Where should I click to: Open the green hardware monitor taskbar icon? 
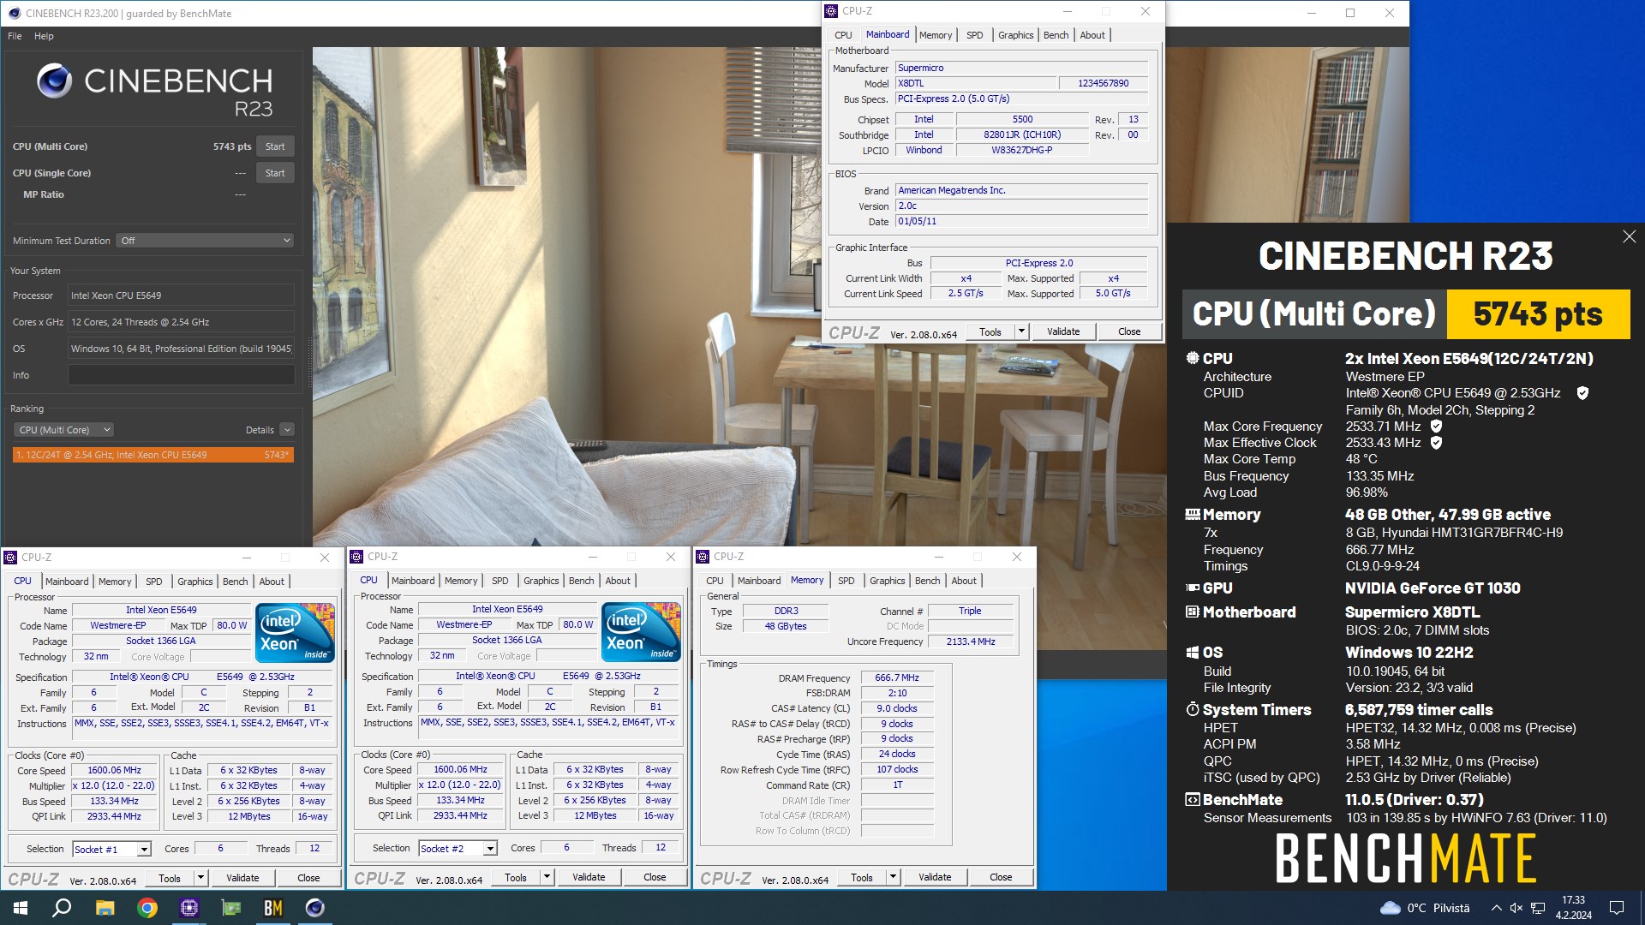point(231,908)
